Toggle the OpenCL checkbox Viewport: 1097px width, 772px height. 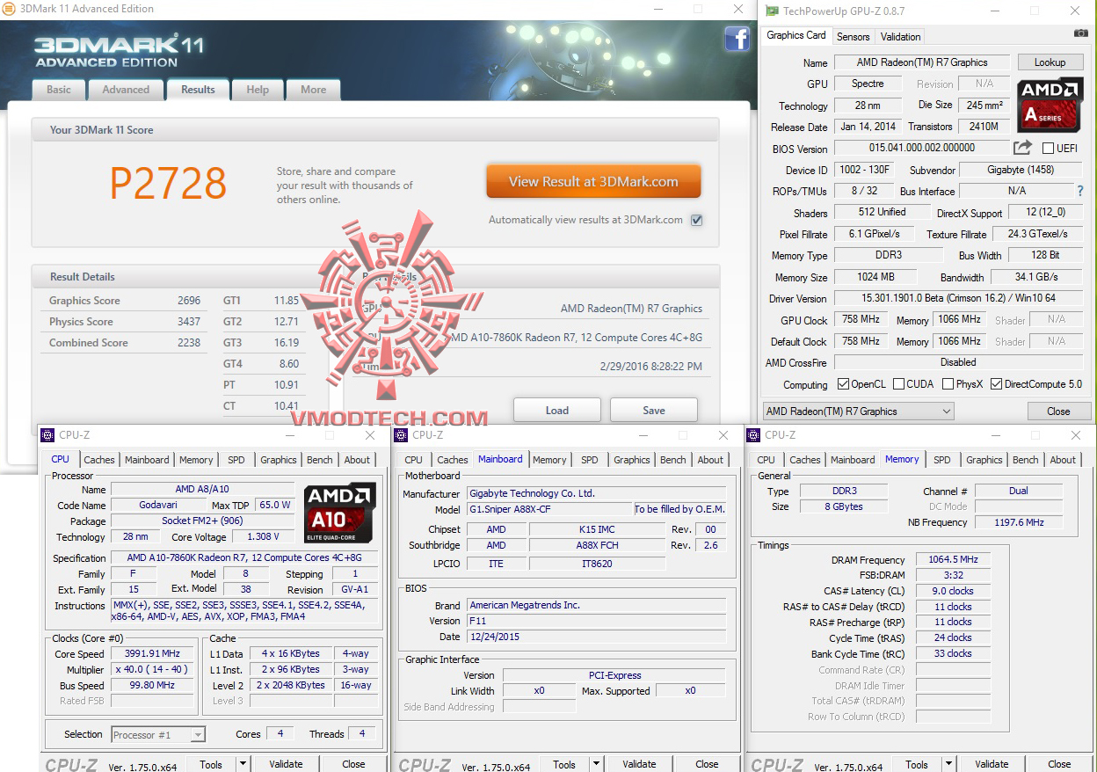[x=843, y=384]
